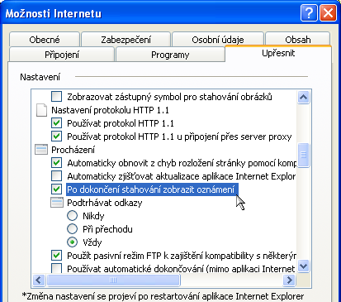This screenshot has height=302, width=341.
Task: Click the icon beside Podtrhávat odkazy
Action: pyautogui.click(x=57, y=203)
